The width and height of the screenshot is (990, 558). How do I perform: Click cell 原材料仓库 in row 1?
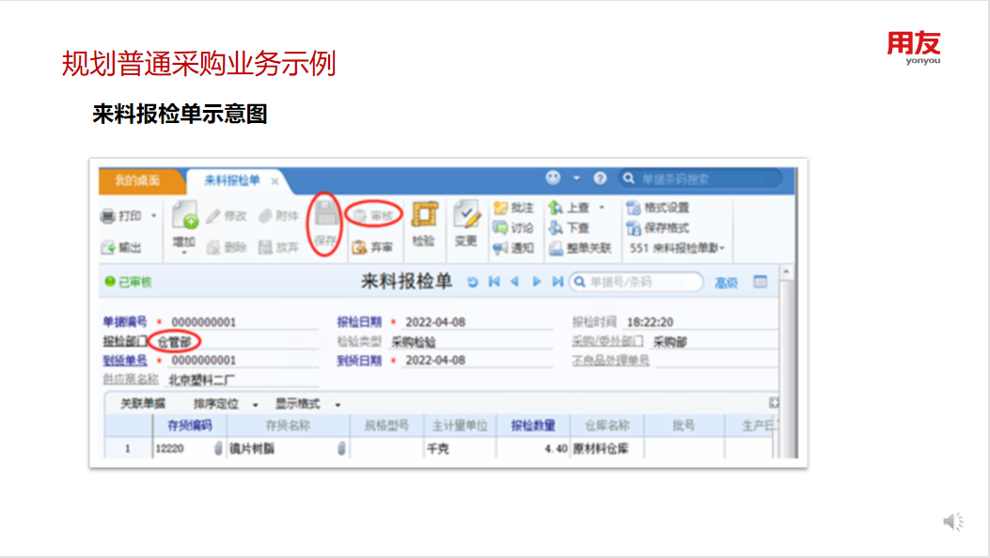coord(600,449)
